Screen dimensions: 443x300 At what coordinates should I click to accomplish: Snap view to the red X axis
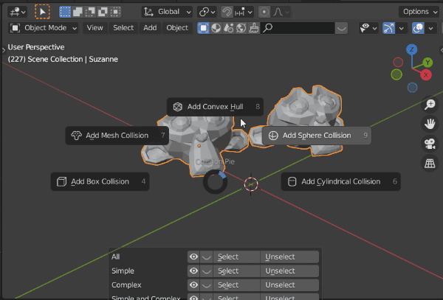[x=426, y=75]
